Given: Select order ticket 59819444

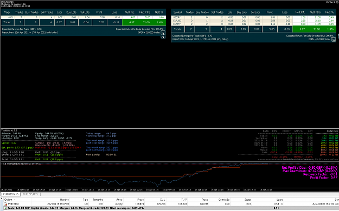Looking at the screenshot, I should click(13, 204).
